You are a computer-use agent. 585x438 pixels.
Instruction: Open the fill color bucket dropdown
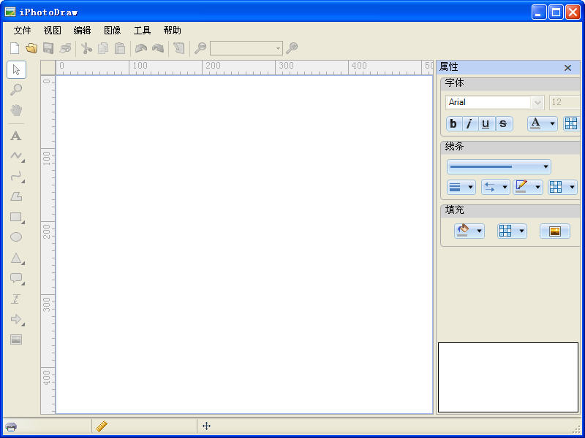pos(469,231)
